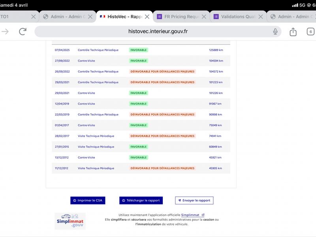The height and width of the screenshot is (237, 316).
Task: Open the tab overview showing 6 tabs
Action: (310, 32)
